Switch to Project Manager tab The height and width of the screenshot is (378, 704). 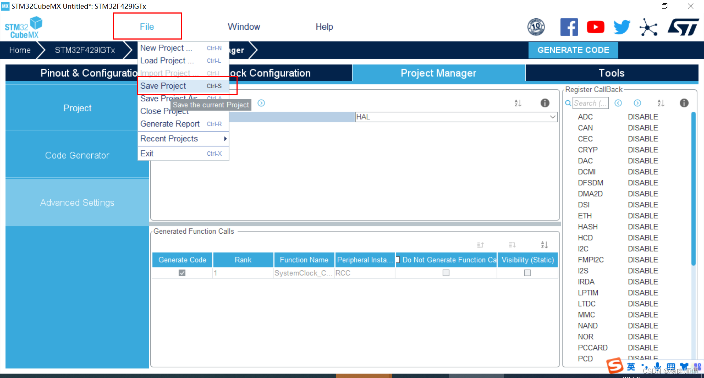(x=439, y=73)
